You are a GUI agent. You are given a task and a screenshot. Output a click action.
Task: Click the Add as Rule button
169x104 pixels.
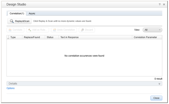pyautogui.click(x=37, y=30)
